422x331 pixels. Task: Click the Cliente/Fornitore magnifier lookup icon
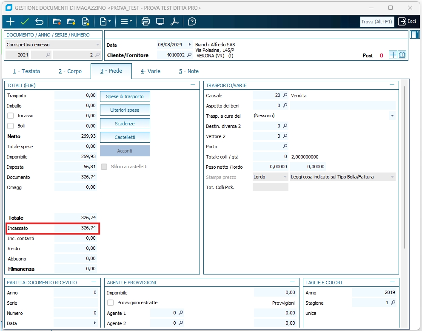pos(190,55)
